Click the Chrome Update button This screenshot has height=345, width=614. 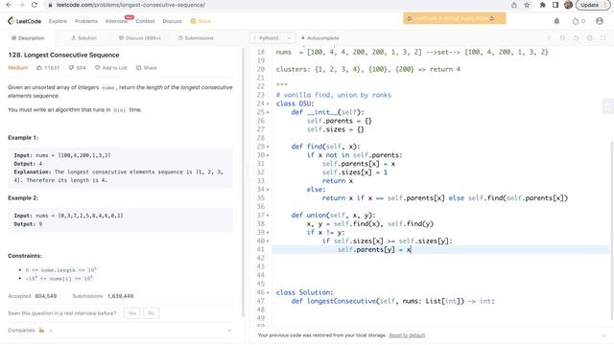593,5
